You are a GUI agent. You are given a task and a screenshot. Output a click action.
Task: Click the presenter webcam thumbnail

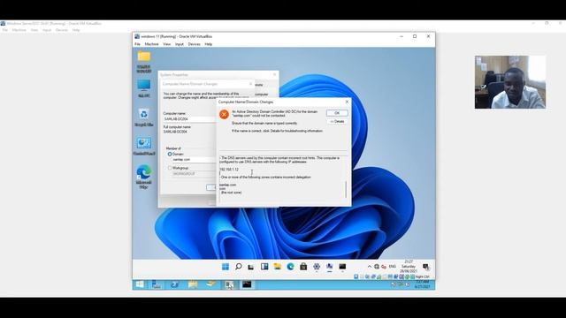510,82
